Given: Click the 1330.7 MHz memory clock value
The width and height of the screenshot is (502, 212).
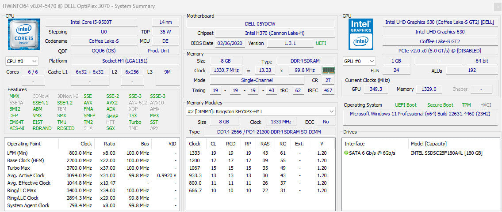Looking at the screenshot, I should (226, 71).
